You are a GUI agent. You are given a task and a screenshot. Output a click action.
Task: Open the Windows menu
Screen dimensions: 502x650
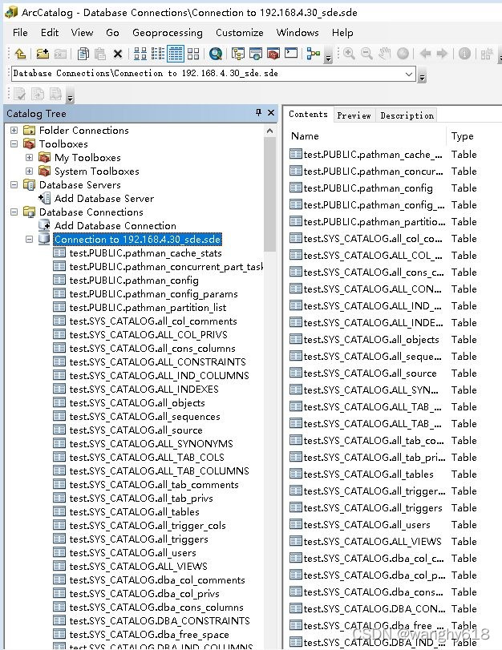tap(298, 32)
